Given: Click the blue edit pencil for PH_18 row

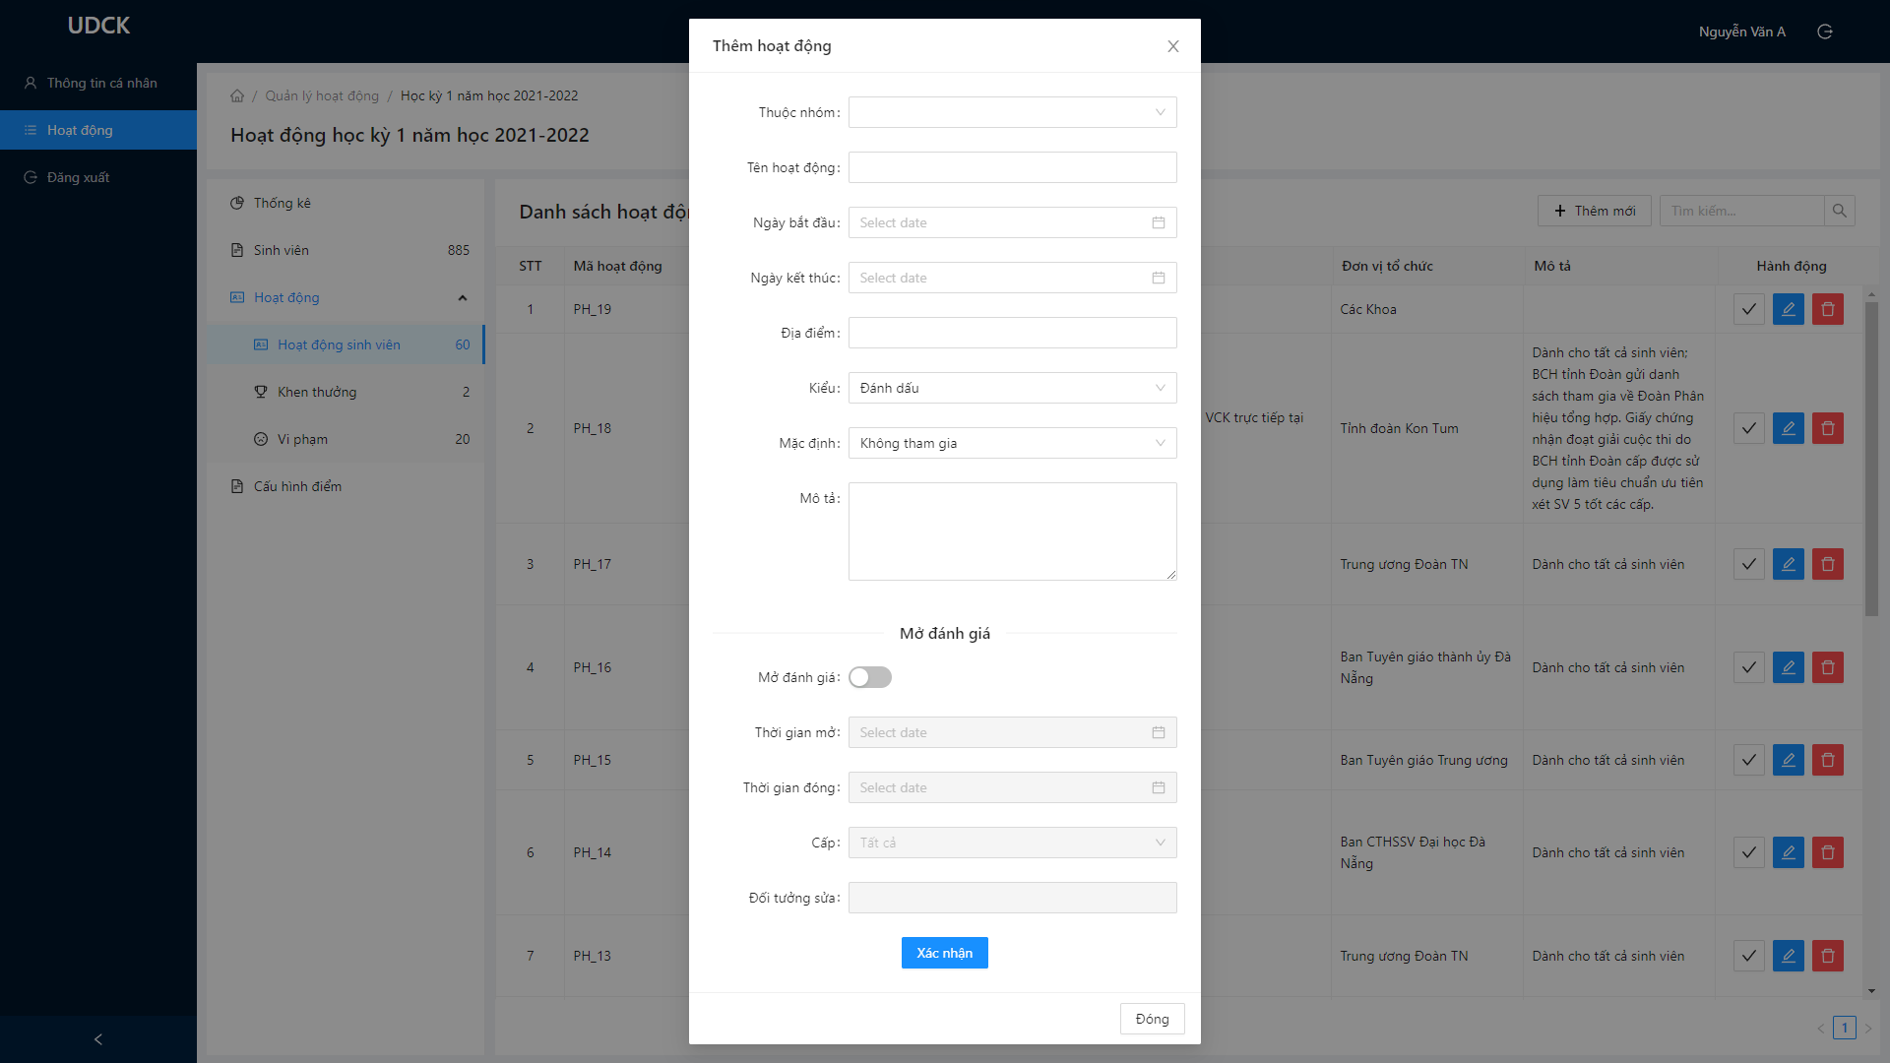Looking at the screenshot, I should click(1788, 428).
